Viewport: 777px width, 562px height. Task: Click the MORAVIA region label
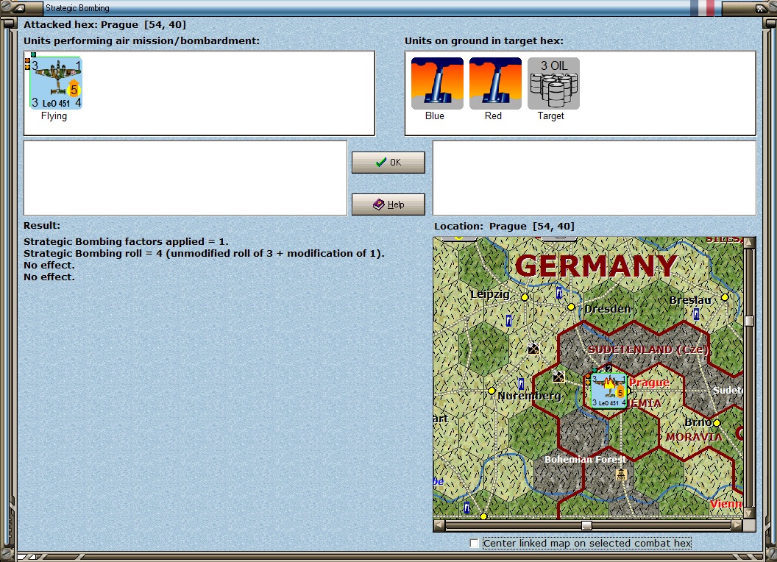[x=694, y=437]
